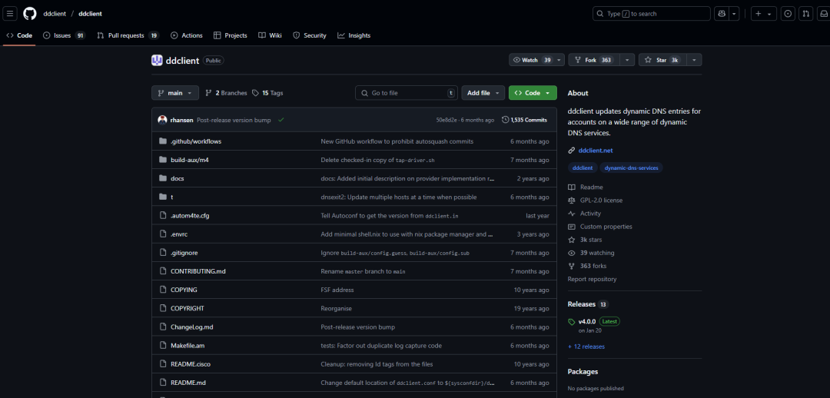Expand the green Code dropdown button
Screen dimensions: 830x398
(533, 93)
